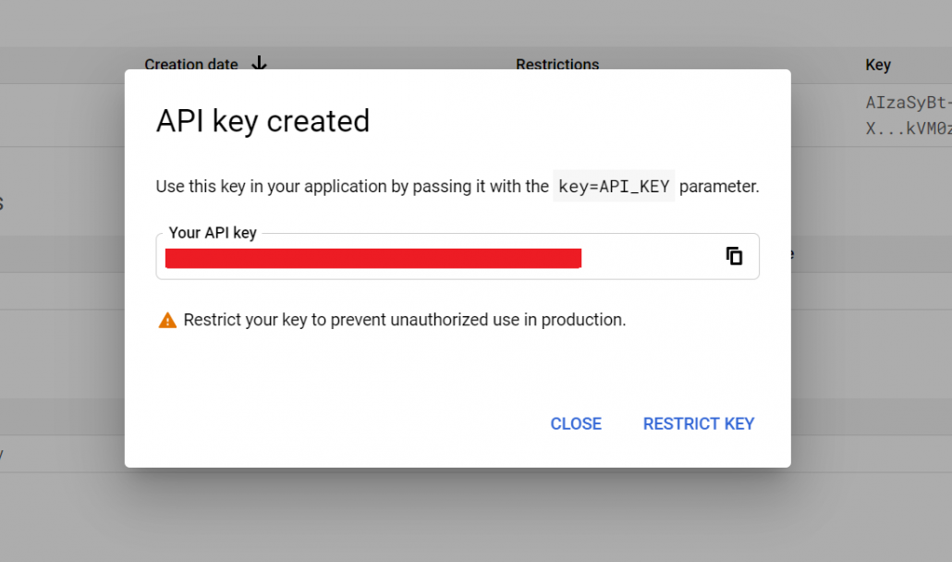952x562 pixels.
Task: Copy the API key with the copy icon
Action: (734, 256)
